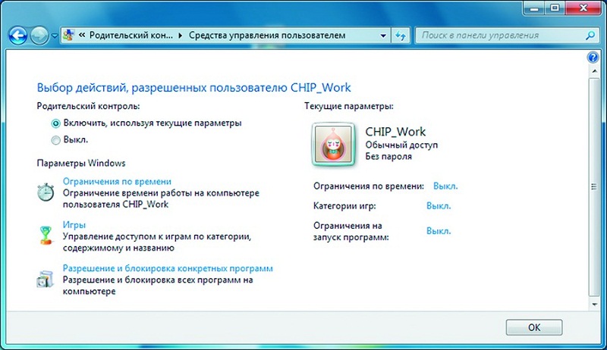The image size is (607, 350).
Task: Click the "Без пароля" text
Action: point(388,157)
